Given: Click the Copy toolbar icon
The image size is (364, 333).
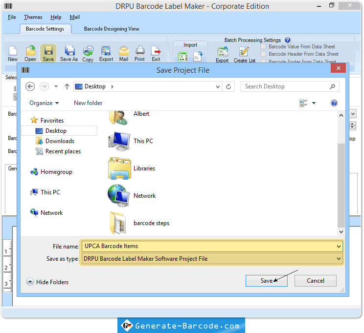Looking at the screenshot, I should [88, 54].
